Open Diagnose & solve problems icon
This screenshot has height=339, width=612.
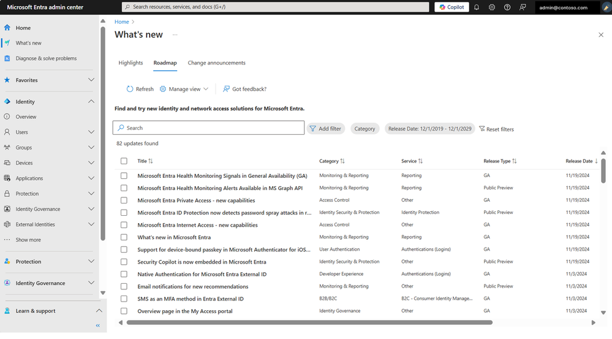[x=7, y=58]
